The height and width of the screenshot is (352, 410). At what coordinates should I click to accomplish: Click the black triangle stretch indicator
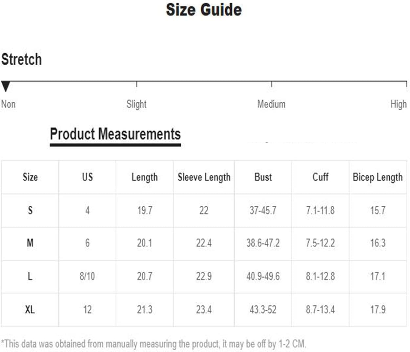tap(6, 86)
